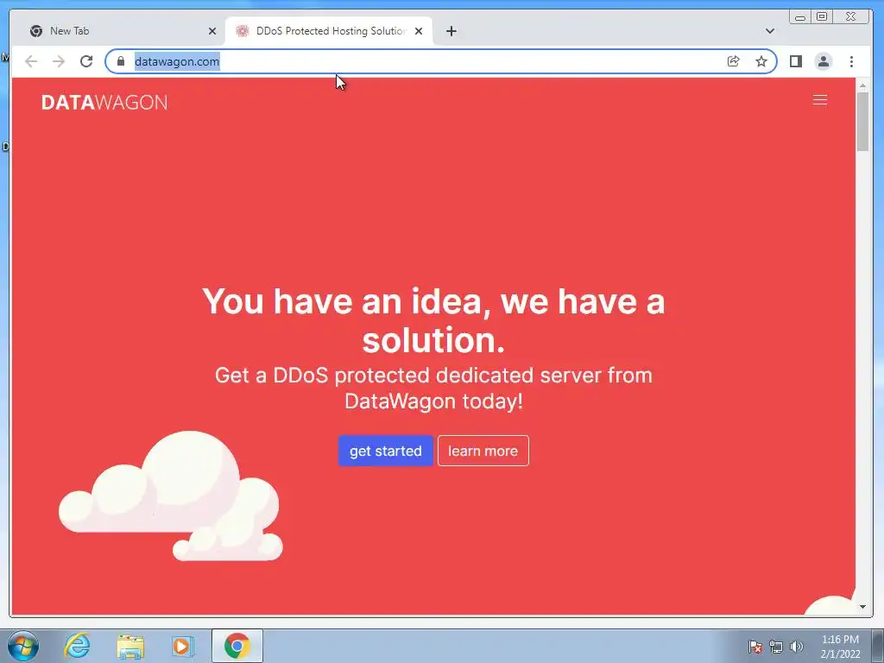Click the Chrome taskbar icon
The image size is (884, 663).
(237, 646)
